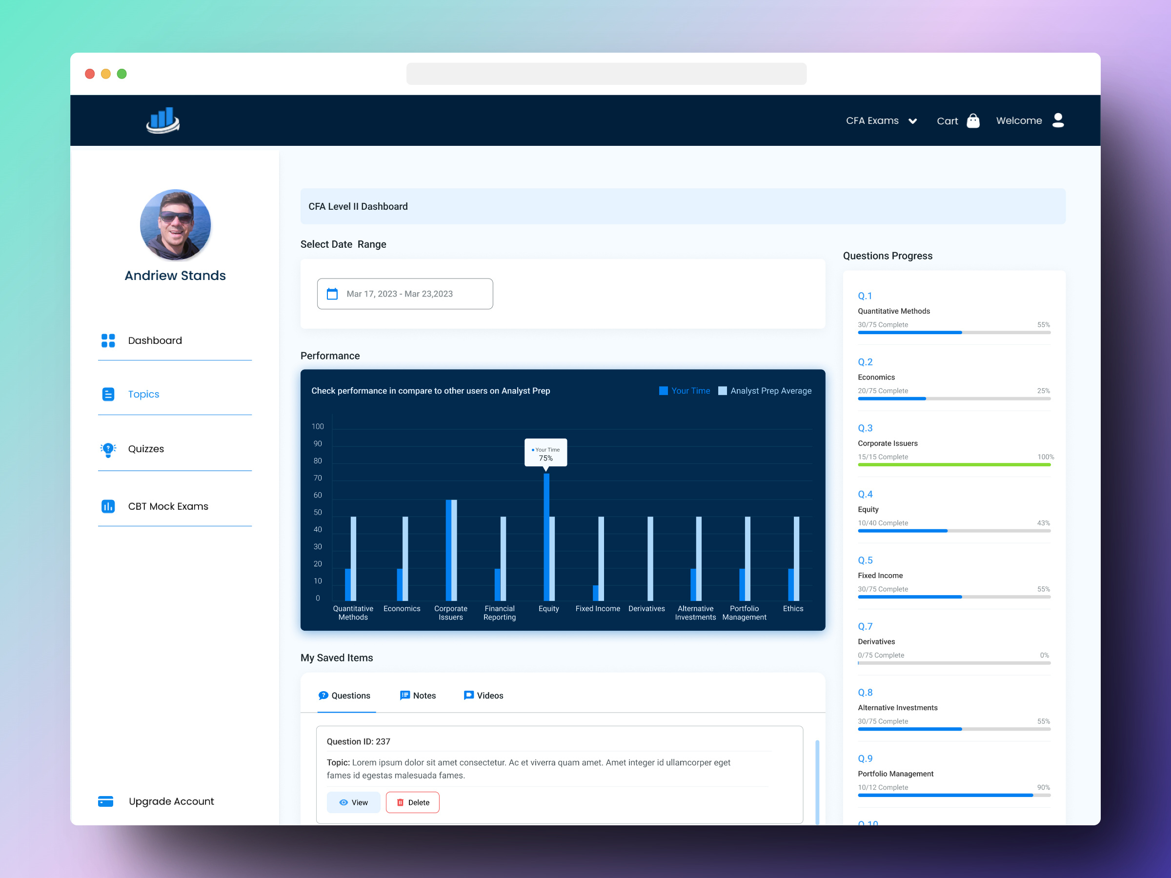Click the calendar icon in the date range field

[332, 294]
